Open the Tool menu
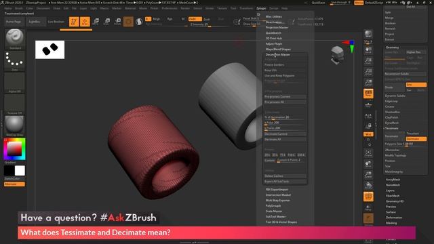434x244 pixels. (x=233, y=8)
